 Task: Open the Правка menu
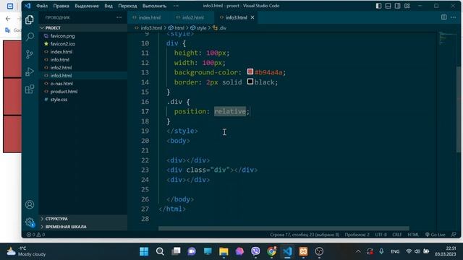61,6
